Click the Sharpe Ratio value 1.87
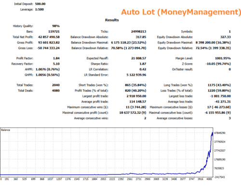The width and height of the screenshot is (241, 188). click(x=143, y=64)
